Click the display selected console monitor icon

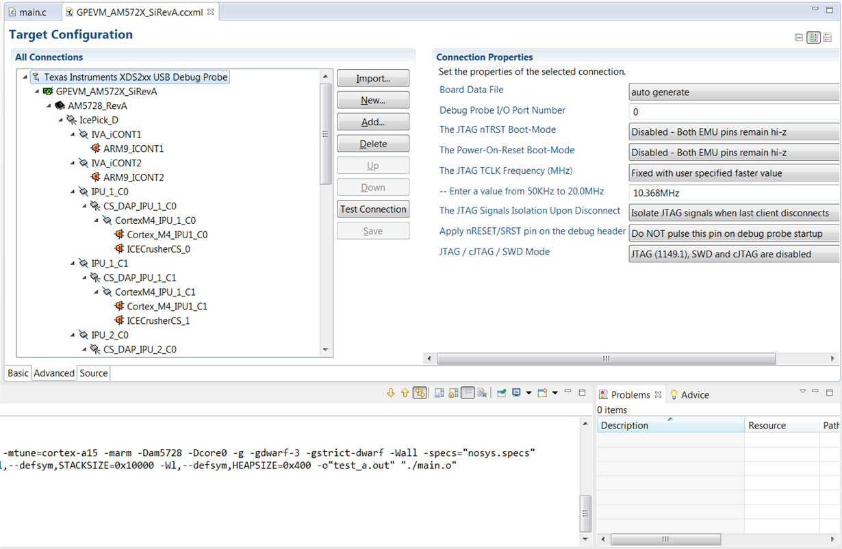click(x=516, y=393)
